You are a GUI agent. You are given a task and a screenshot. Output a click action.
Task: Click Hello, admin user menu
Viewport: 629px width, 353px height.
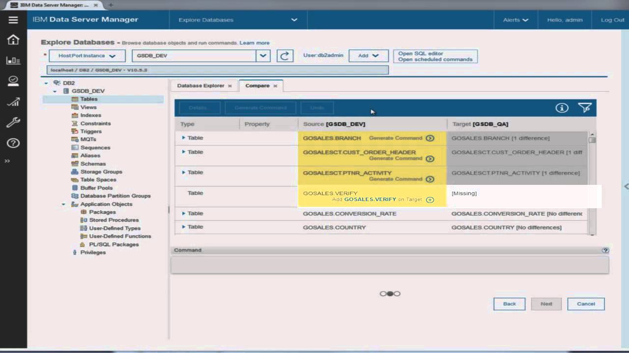pyautogui.click(x=565, y=20)
